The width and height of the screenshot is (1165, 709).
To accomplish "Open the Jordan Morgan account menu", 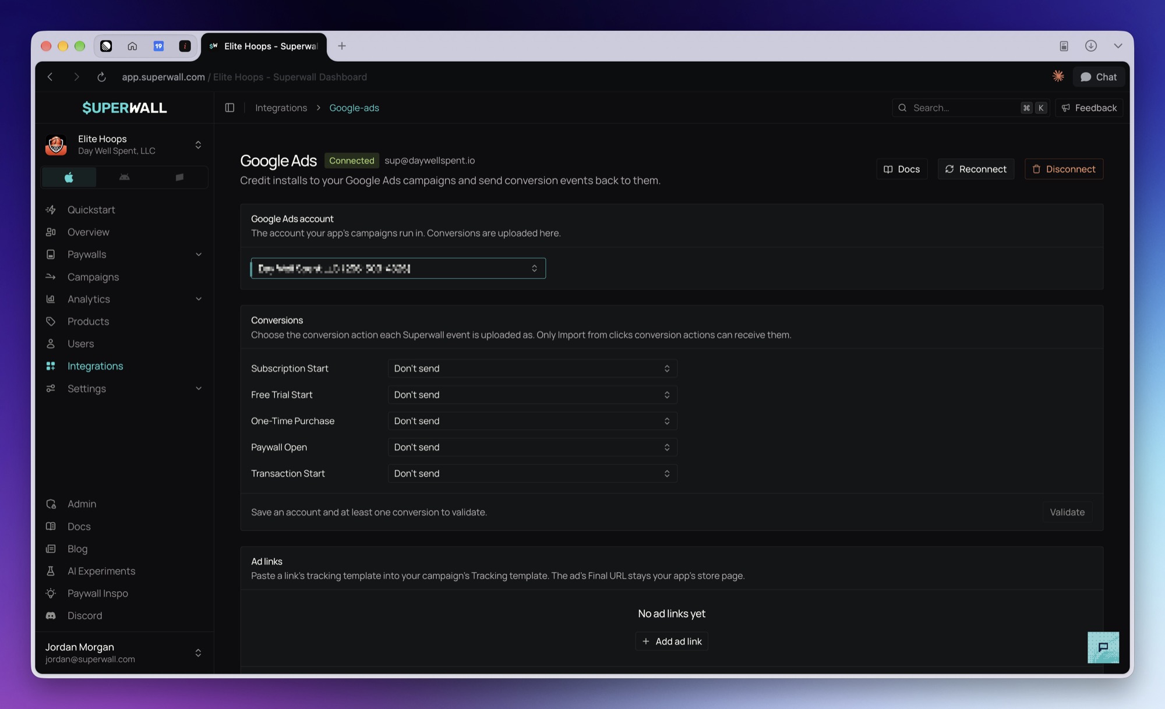I will click(x=124, y=653).
